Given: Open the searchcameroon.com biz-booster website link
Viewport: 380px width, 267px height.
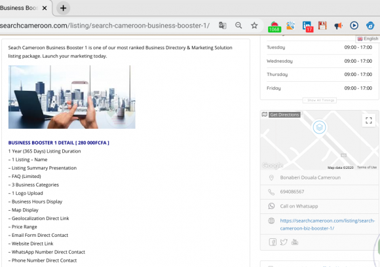Looking at the screenshot, I should [x=327, y=224].
